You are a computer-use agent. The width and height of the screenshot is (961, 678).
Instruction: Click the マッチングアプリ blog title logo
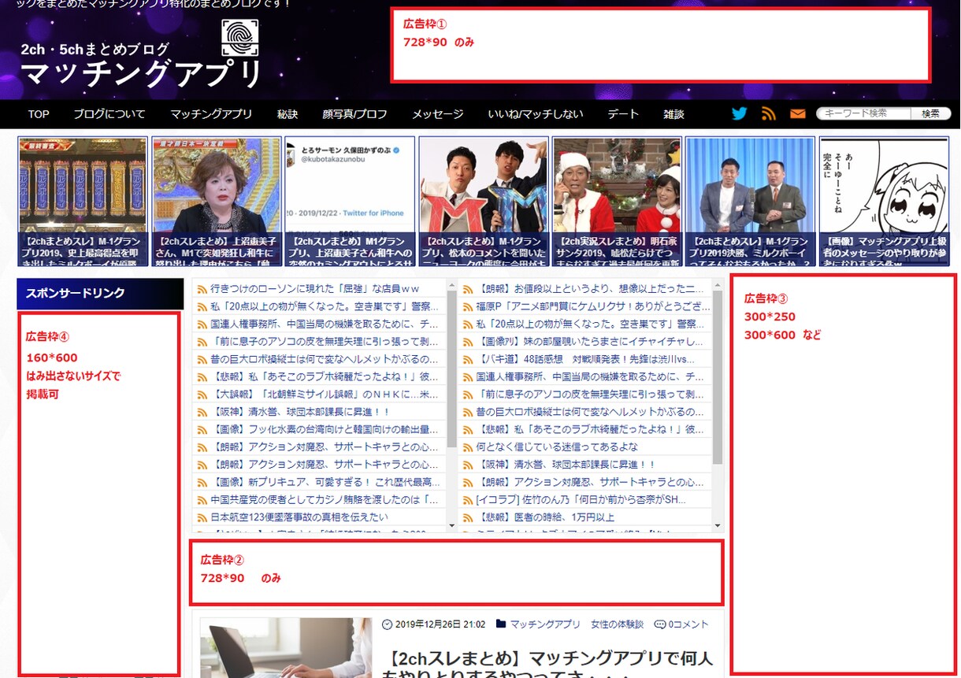tap(141, 74)
